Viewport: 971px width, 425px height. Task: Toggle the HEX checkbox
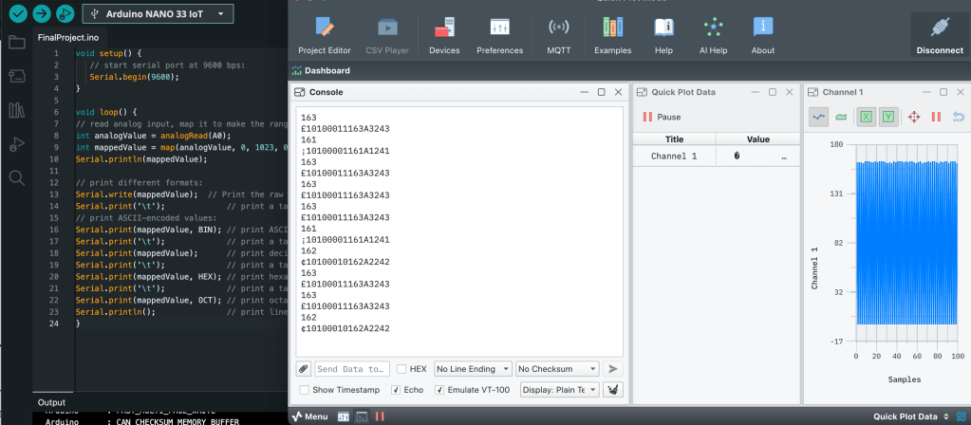401,369
